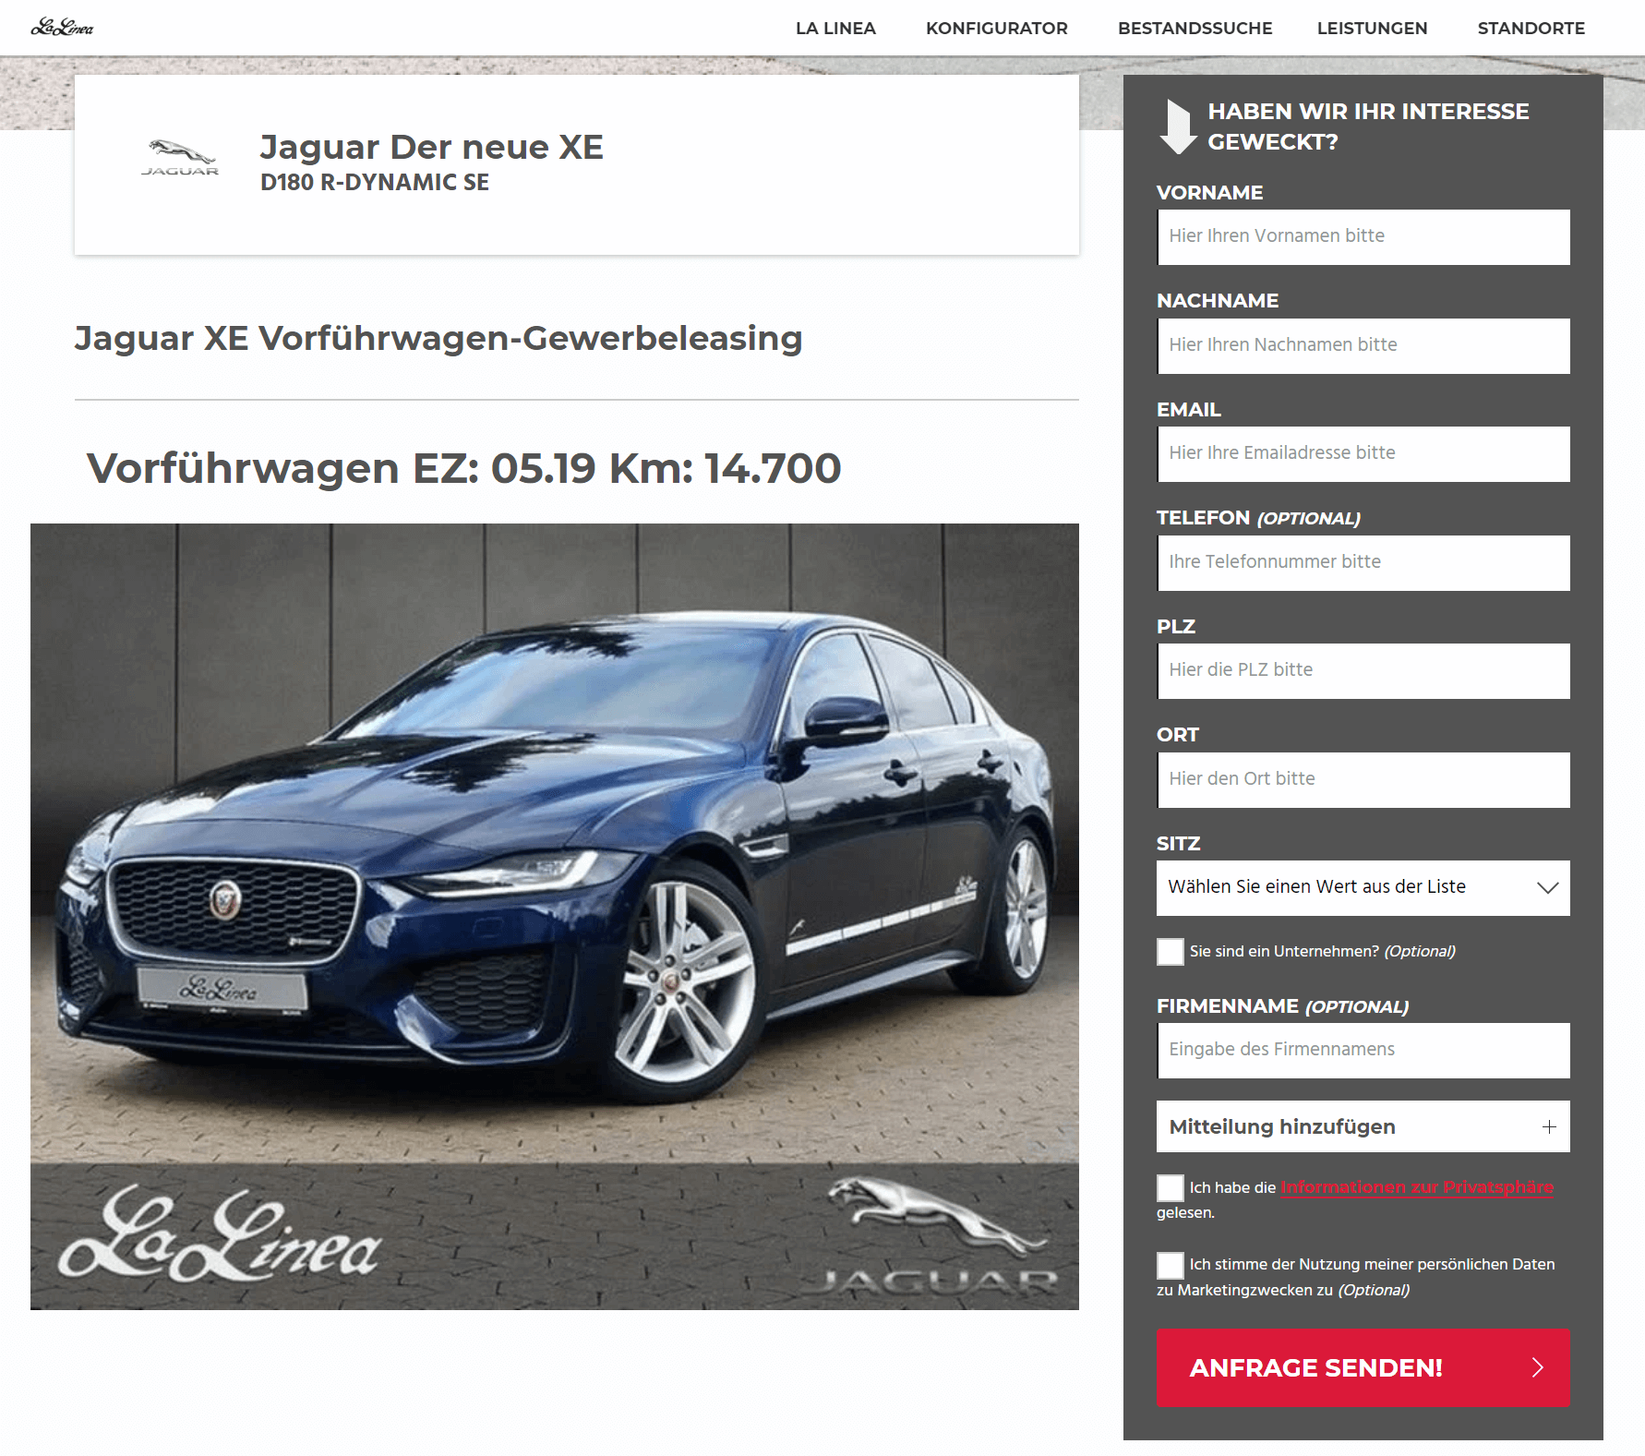
Task: Focus the Firmenname input field
Action: [x=1363, y=1050]
